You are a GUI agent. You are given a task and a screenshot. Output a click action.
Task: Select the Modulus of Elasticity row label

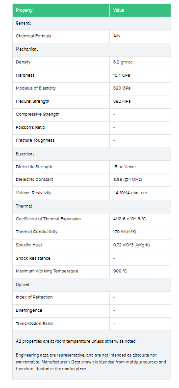point(36,89)
